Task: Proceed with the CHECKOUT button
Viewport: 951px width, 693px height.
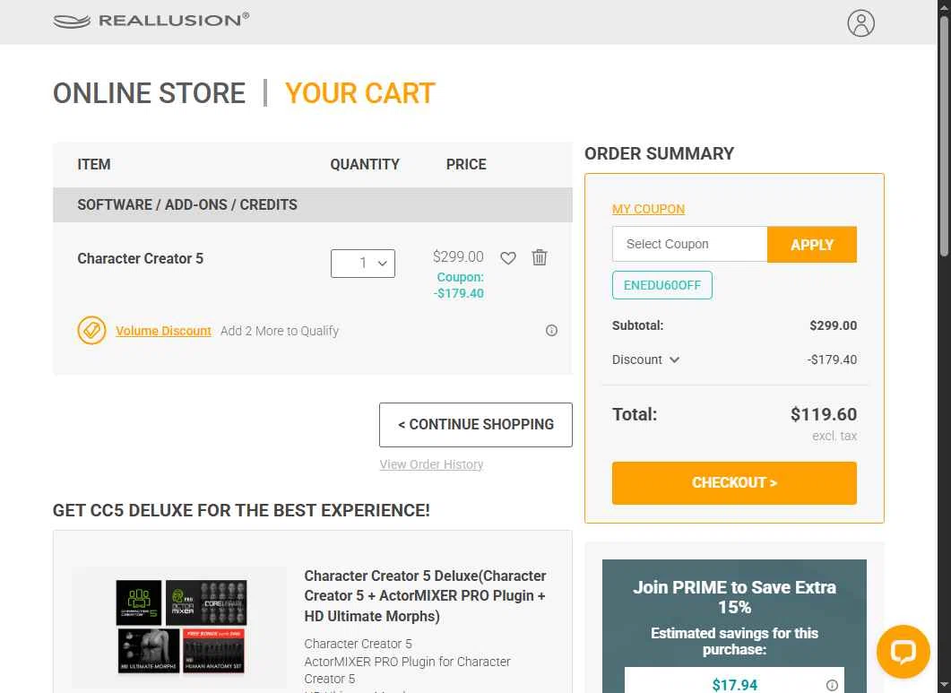Action: coord(734,483)
